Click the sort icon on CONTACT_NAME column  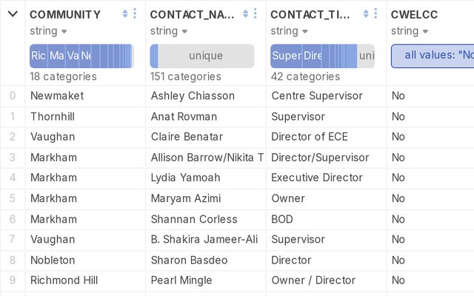pyautogui.click(x=246, y=14)
